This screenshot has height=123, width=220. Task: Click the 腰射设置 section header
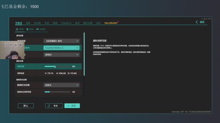coord(20,61)
